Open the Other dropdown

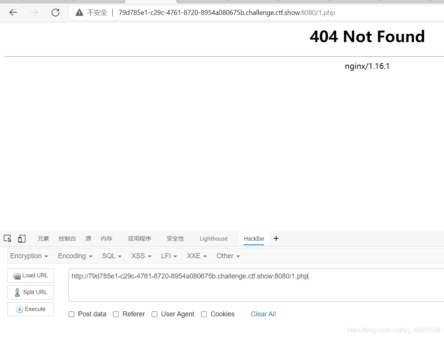(x=228, y=256)
